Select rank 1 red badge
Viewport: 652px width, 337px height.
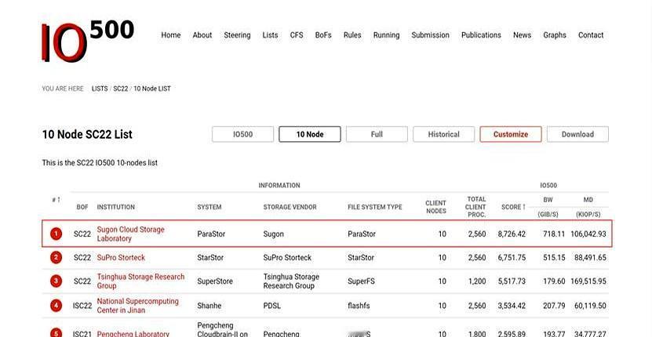pyautogui.click(x=56, y=234)
